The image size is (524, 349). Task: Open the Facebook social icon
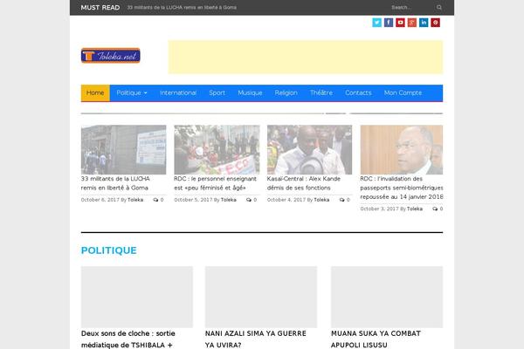tap(389, 23)
